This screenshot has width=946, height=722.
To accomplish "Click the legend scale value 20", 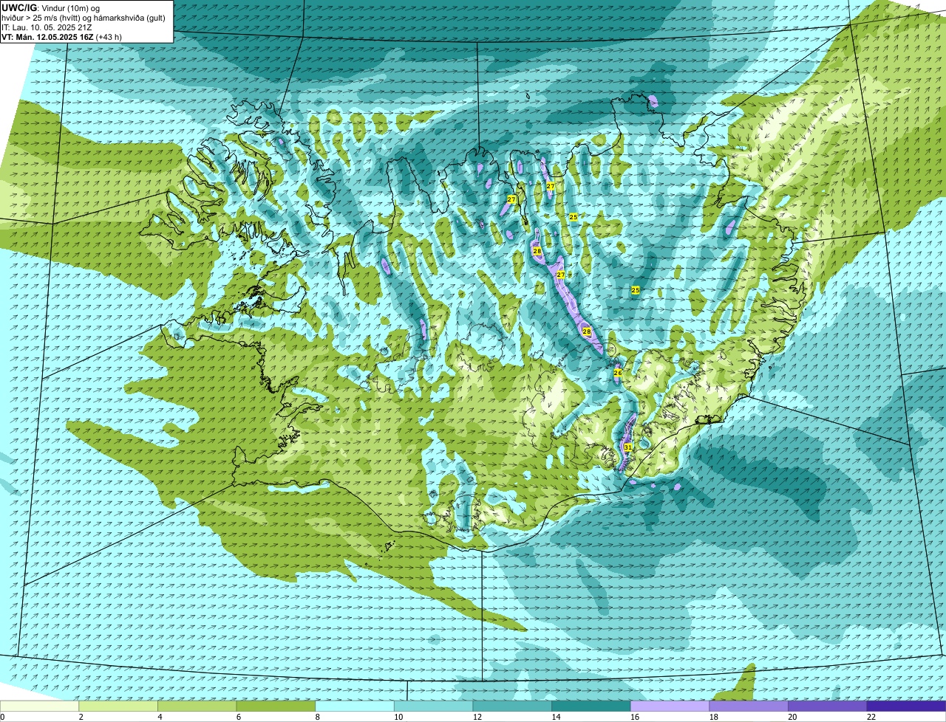I will pos(792,717).
